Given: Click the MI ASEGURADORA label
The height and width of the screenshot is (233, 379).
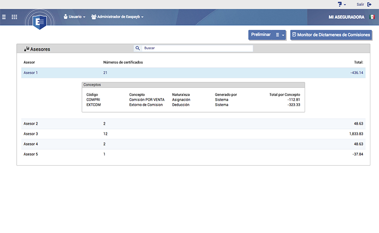Looking at the screenshot, I should 346,17.
